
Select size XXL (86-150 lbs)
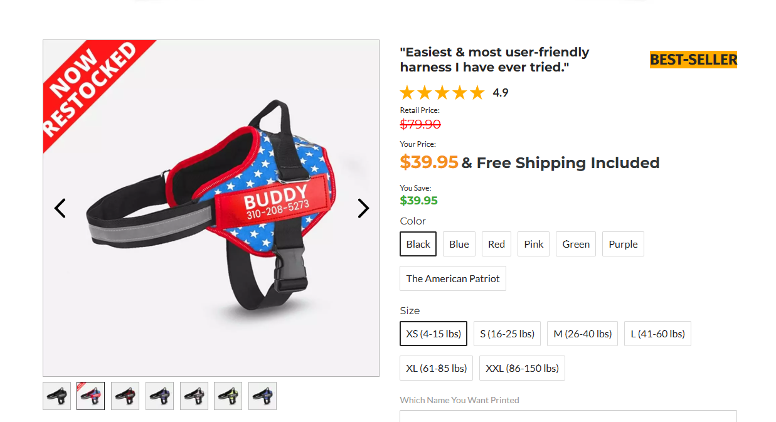(522, 368)
